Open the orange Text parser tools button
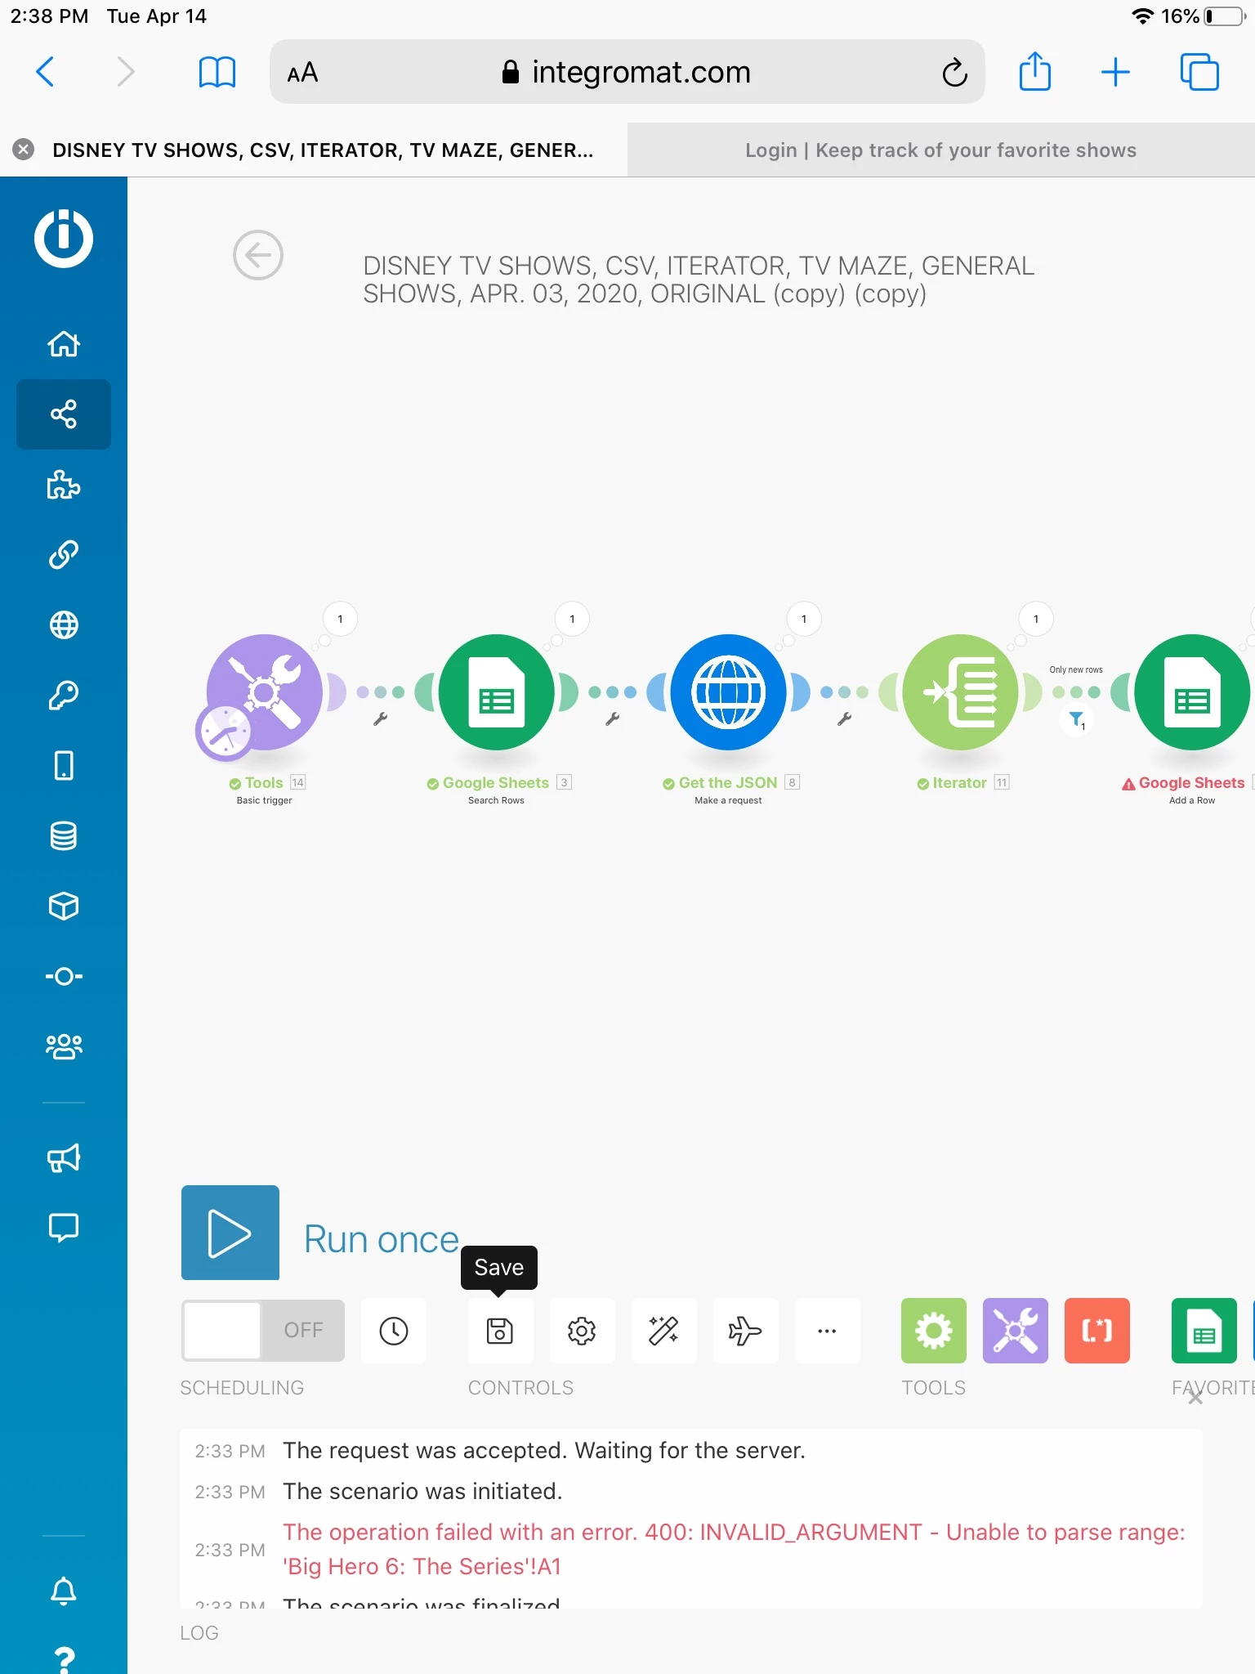This screenshot has width=1255, height=1674. (x=1097, y=1331)
